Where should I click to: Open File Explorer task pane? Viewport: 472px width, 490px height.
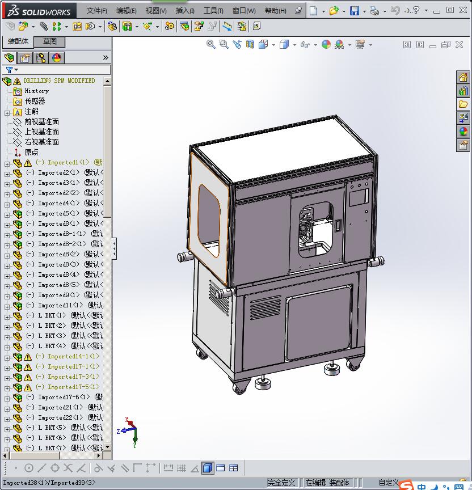pos(463,104)
